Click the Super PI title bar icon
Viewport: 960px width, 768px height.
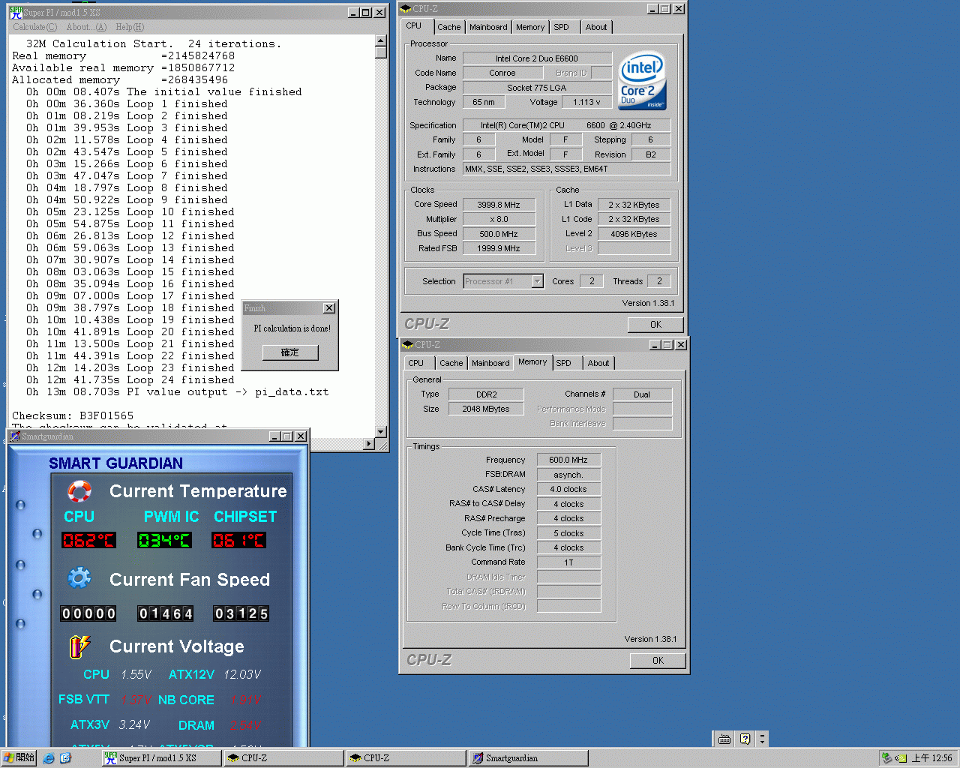[16, 12]
